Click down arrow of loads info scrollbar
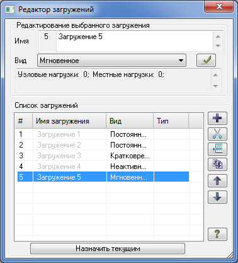This screenshot has width=238, height=263. (215, 86)
